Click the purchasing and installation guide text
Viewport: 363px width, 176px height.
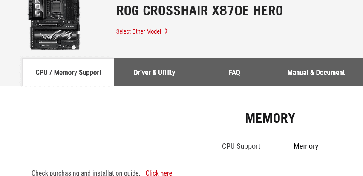[86, 173]
